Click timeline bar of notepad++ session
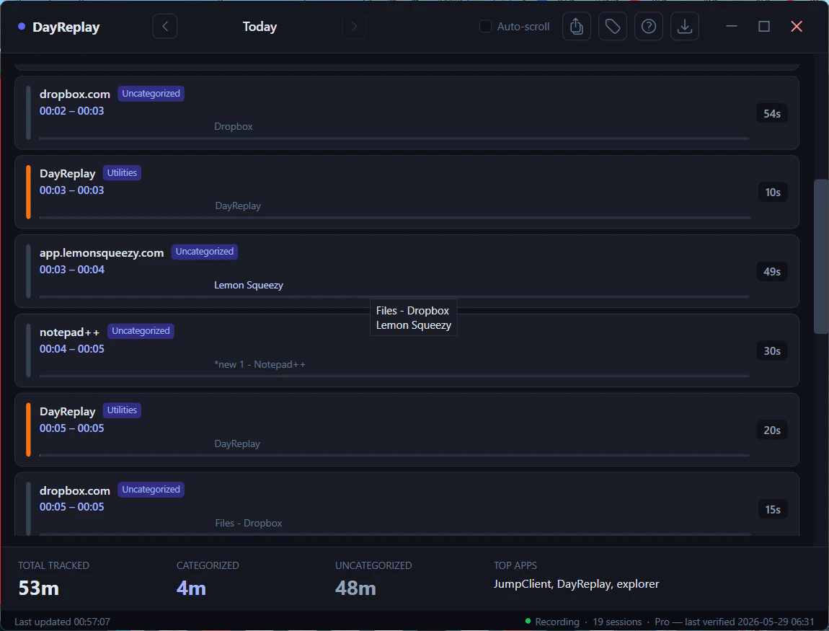This screenshot has width=829, height=631. 394,376
